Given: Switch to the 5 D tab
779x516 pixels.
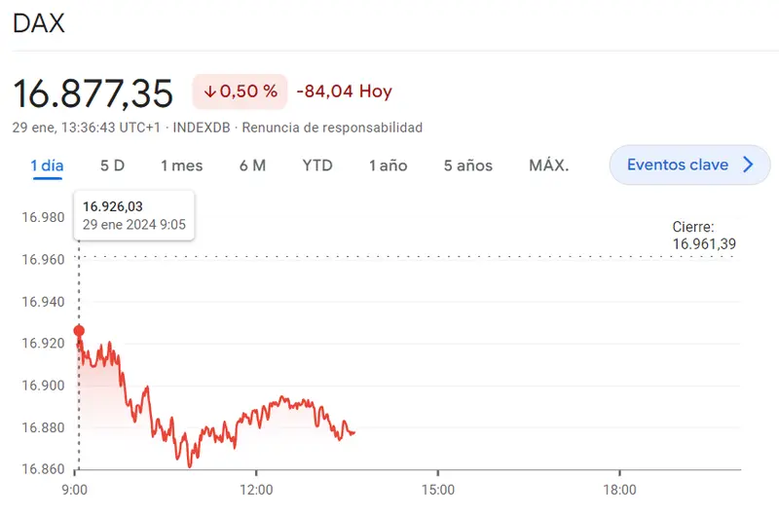Looking at the screenshot, I should [113, 166].
